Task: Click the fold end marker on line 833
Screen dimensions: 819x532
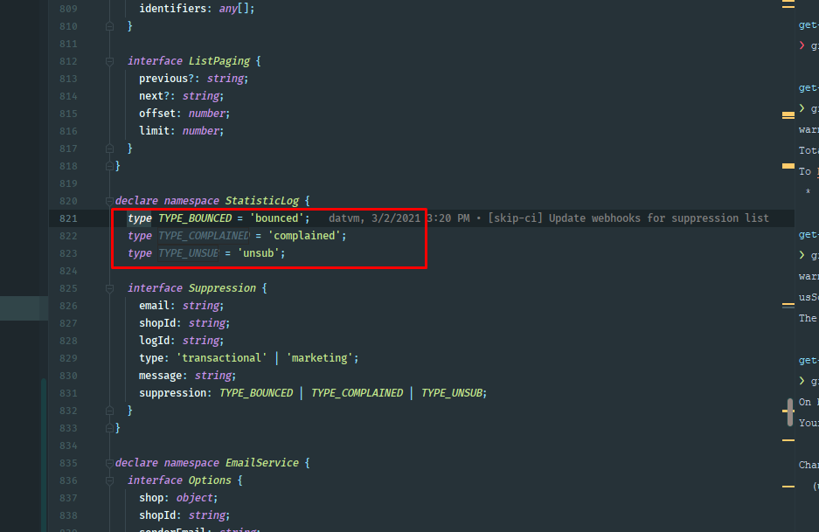Action: click(x=110, y=428)
